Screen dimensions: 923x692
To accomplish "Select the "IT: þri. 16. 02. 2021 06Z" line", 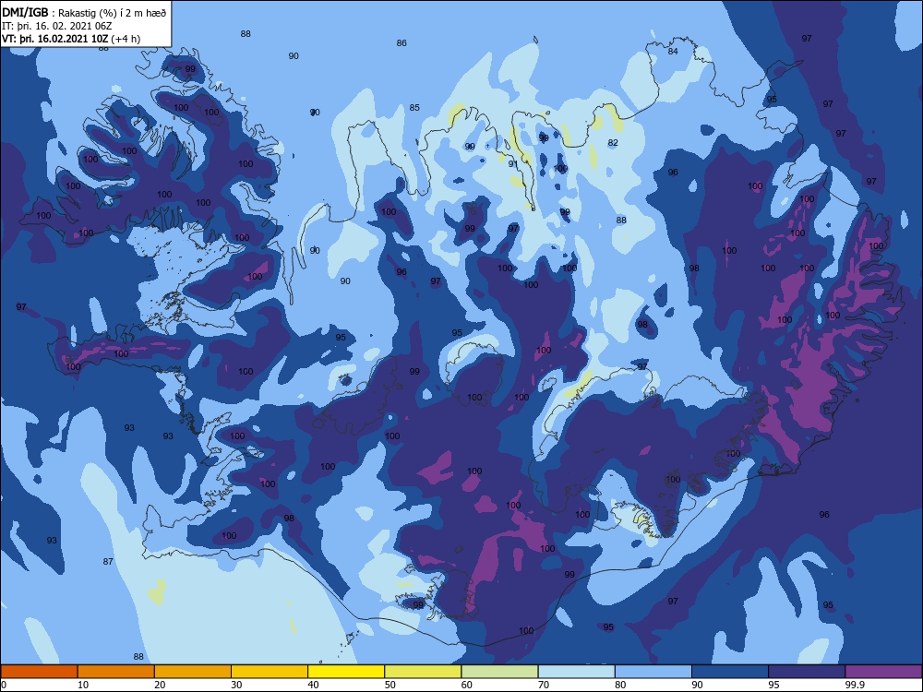I will (57, 26).
